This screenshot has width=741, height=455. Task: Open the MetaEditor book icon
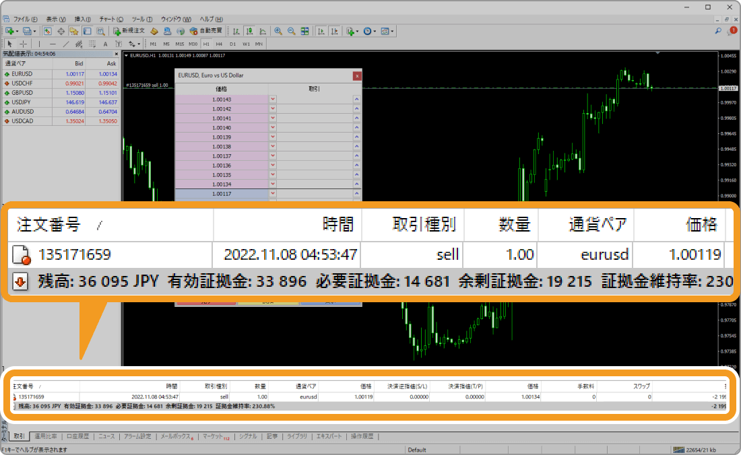pos(154,31)
